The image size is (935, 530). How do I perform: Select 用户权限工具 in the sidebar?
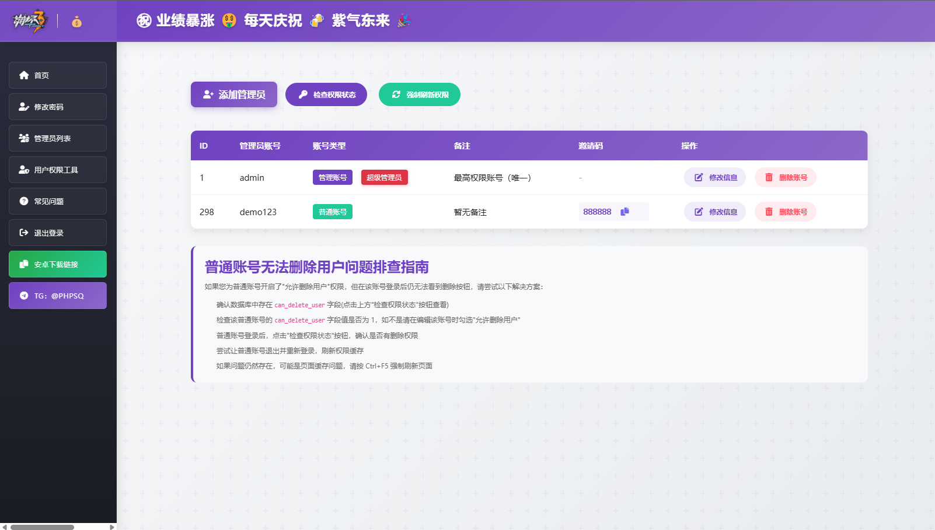[x=57, y=169]
